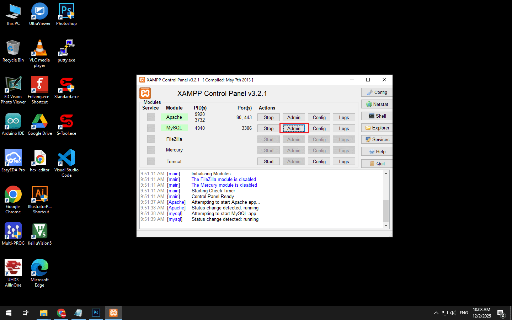The height and width of the screenshot is (320, 512).
Task: Open XAMPP Help
Action: (377, 151)
